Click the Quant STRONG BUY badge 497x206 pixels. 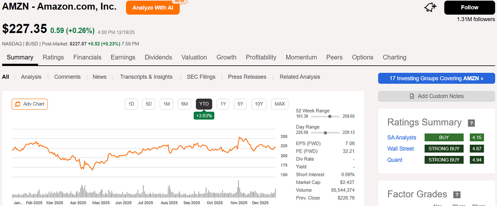point(444,160)
